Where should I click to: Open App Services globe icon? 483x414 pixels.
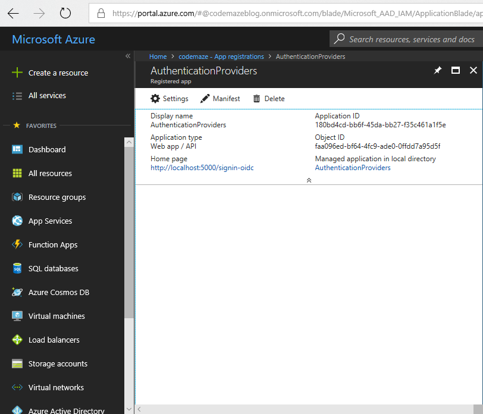click(17, 221)
